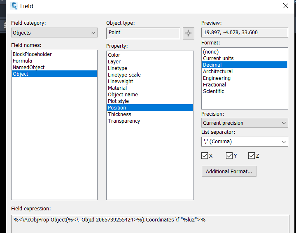Expand the Precision dropdown

coord(245,123)
